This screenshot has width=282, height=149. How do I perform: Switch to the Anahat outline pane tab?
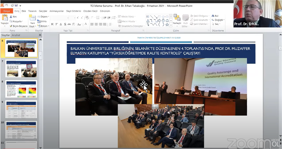[16, 35]
